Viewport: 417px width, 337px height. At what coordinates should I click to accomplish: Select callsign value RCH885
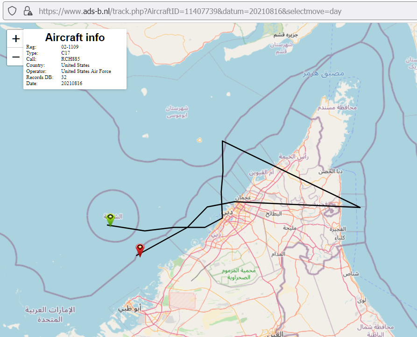[71, 59]
